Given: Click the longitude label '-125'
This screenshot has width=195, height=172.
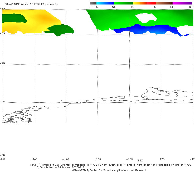Looking at the screenshot, I should [x=161, y=159].
